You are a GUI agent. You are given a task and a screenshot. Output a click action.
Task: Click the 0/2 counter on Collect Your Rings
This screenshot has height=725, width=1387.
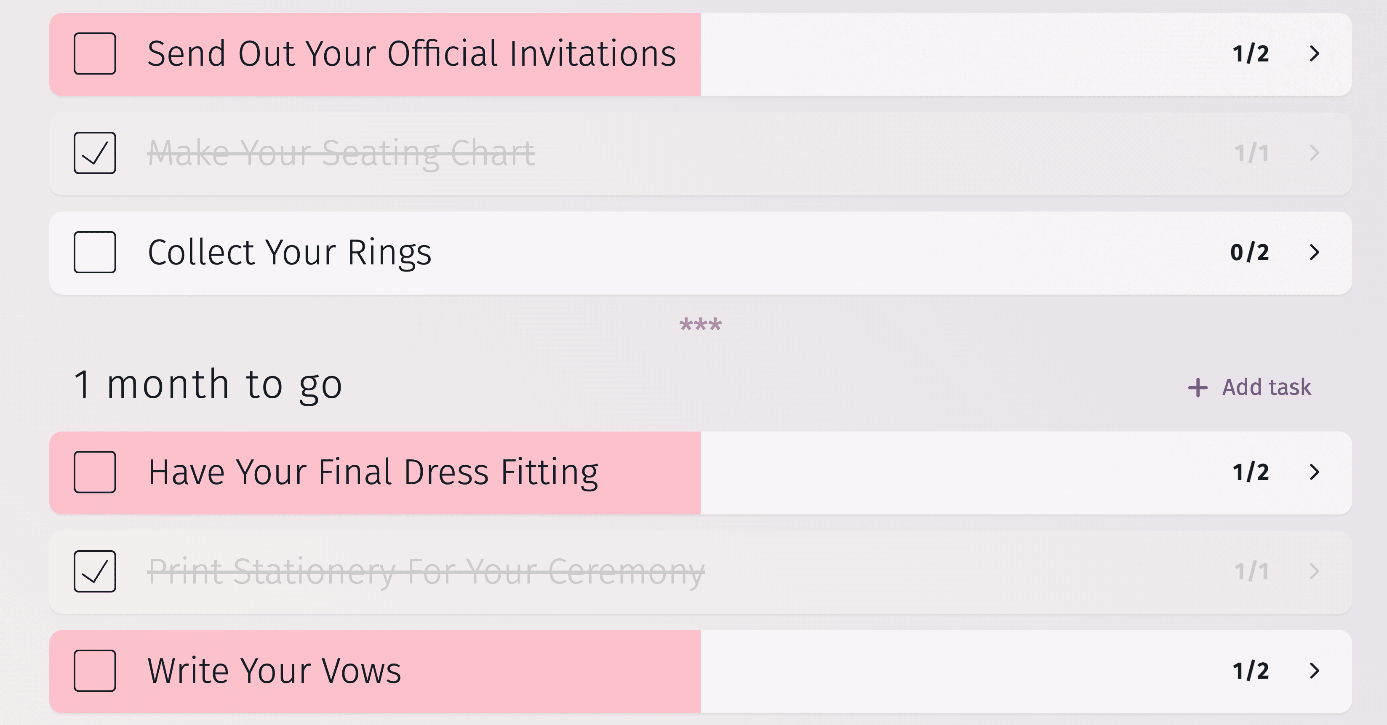click(1250, 253)
